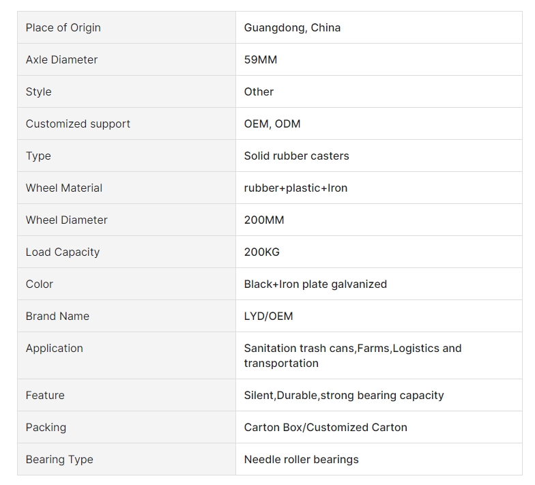Click the Axle Diameter label
This screenshot has width=535, height=485.
pos(61,60)
